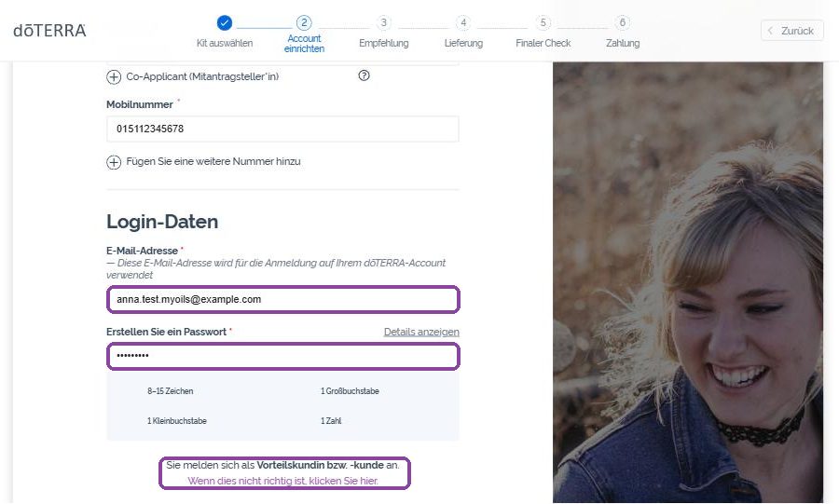Viewport: 839px width, 504px height.
Task: Click the '1 Kleinbuchstabe' requirement text
Action: tap(176, 421)
